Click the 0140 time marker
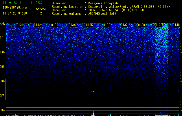 pyautogui.click(x=176, y=25)
